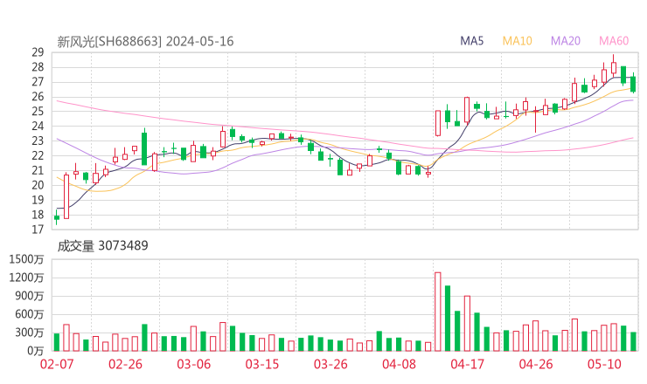Image resolution: width=647 pixels, height=384 pixels.
Task: Click the 0万 volume axis label
Action: [x=36, y=351]
